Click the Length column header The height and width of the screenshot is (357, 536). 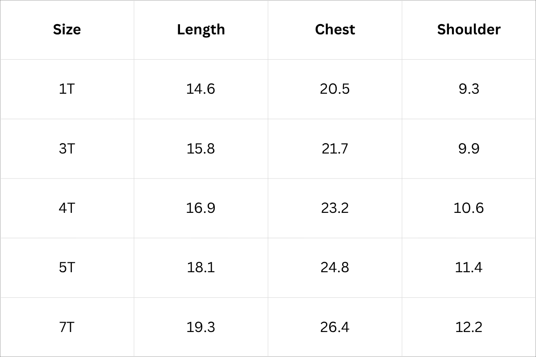point(201,29)
